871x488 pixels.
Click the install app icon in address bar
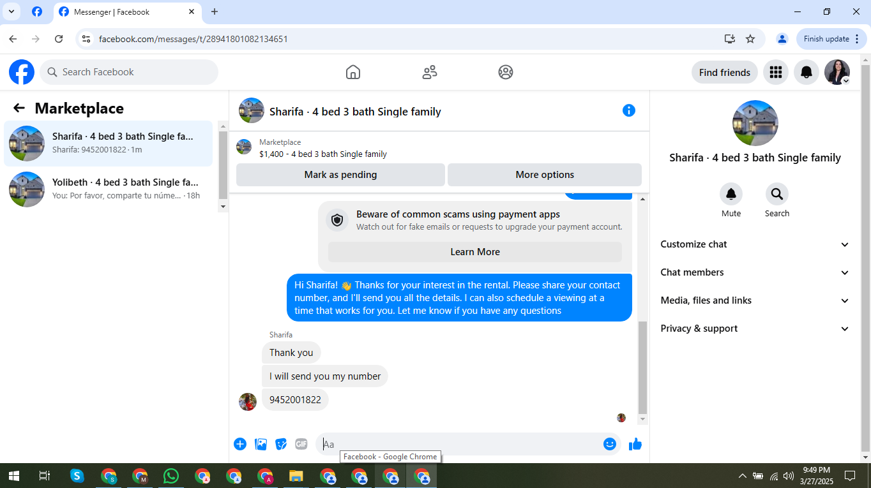pyautogui.click(x=730, y=39)
